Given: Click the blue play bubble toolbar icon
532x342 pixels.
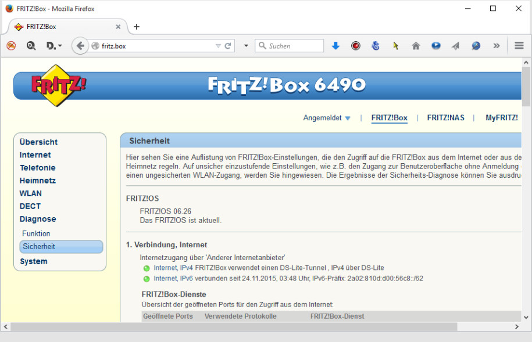Looking at the screenshot, I should pyautogui.click(x=435, y=45).
